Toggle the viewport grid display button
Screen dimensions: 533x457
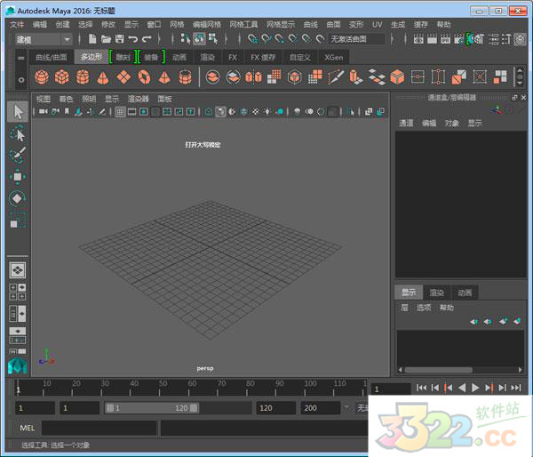pyautogui.click(x=120, y=112)
